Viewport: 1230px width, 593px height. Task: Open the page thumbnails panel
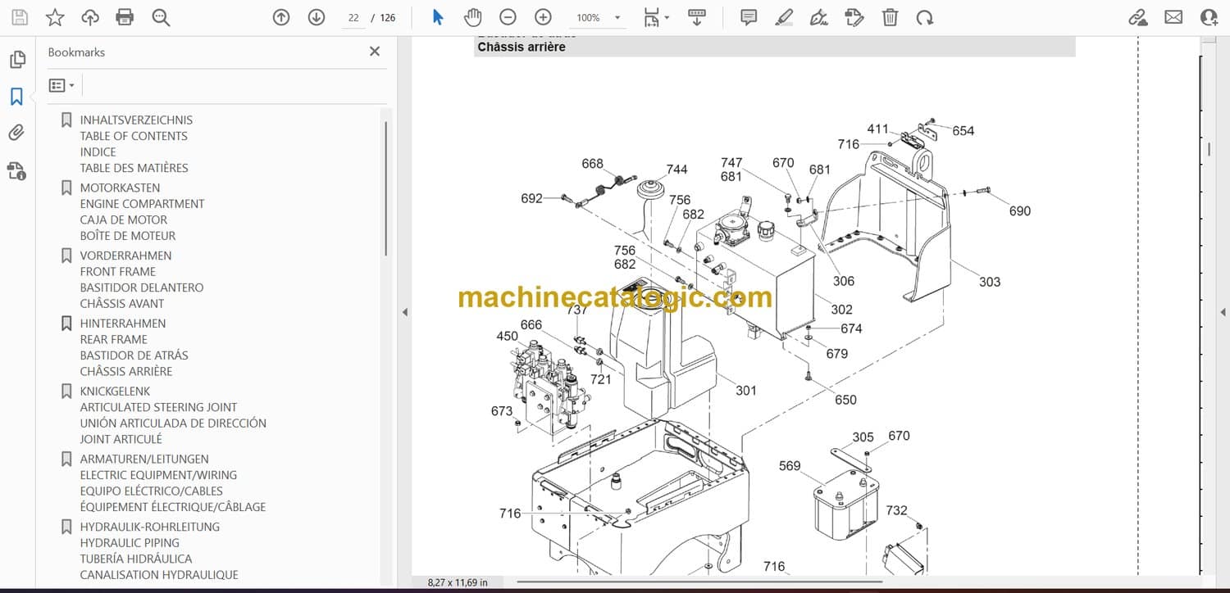tap(16, 60)
